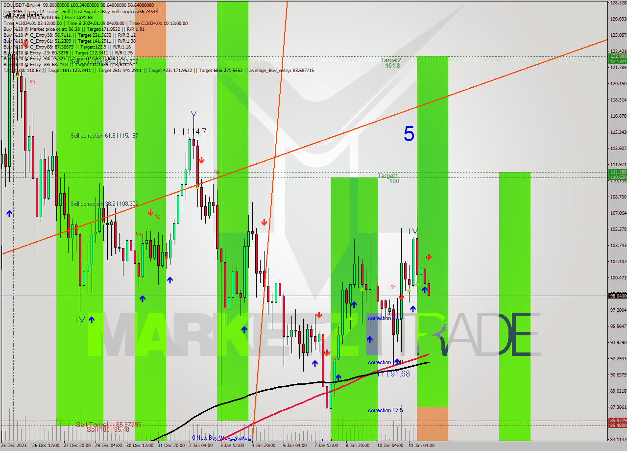
Task: Click the C_Entry61 buy entry line
Action: click(70, 41)
